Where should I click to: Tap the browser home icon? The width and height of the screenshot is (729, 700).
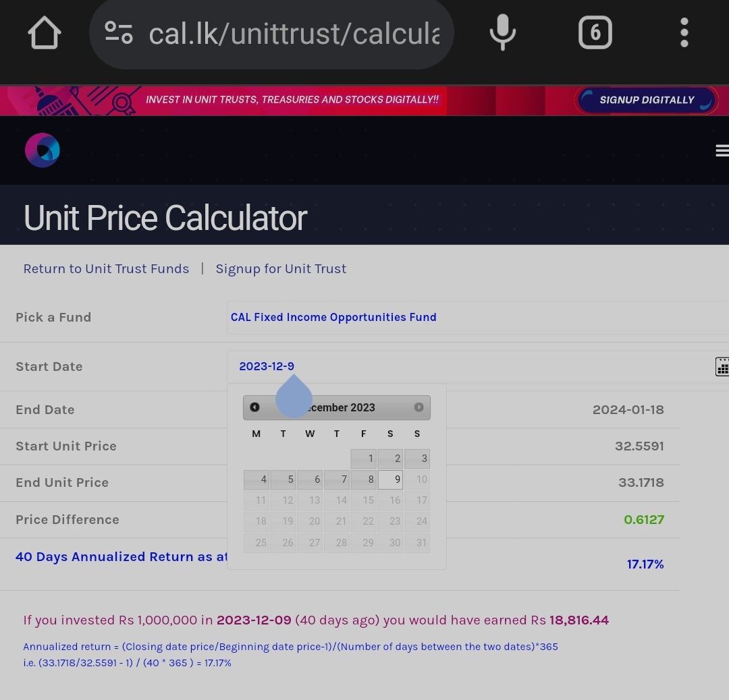(44, 32)
